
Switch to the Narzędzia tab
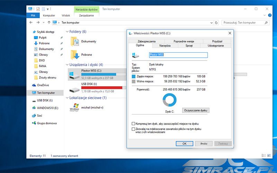coord(165,45)
